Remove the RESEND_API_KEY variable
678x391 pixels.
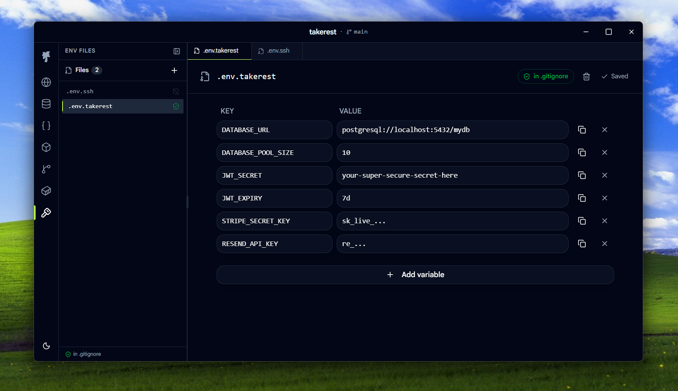click(x=605, y=244)
